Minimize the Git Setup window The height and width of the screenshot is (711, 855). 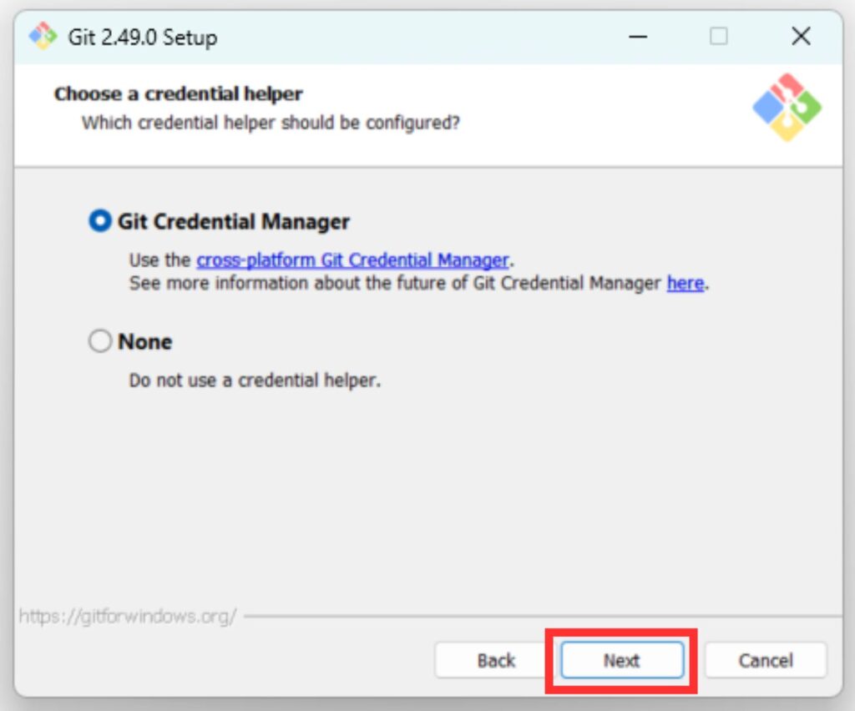click(x=637, y=37)
